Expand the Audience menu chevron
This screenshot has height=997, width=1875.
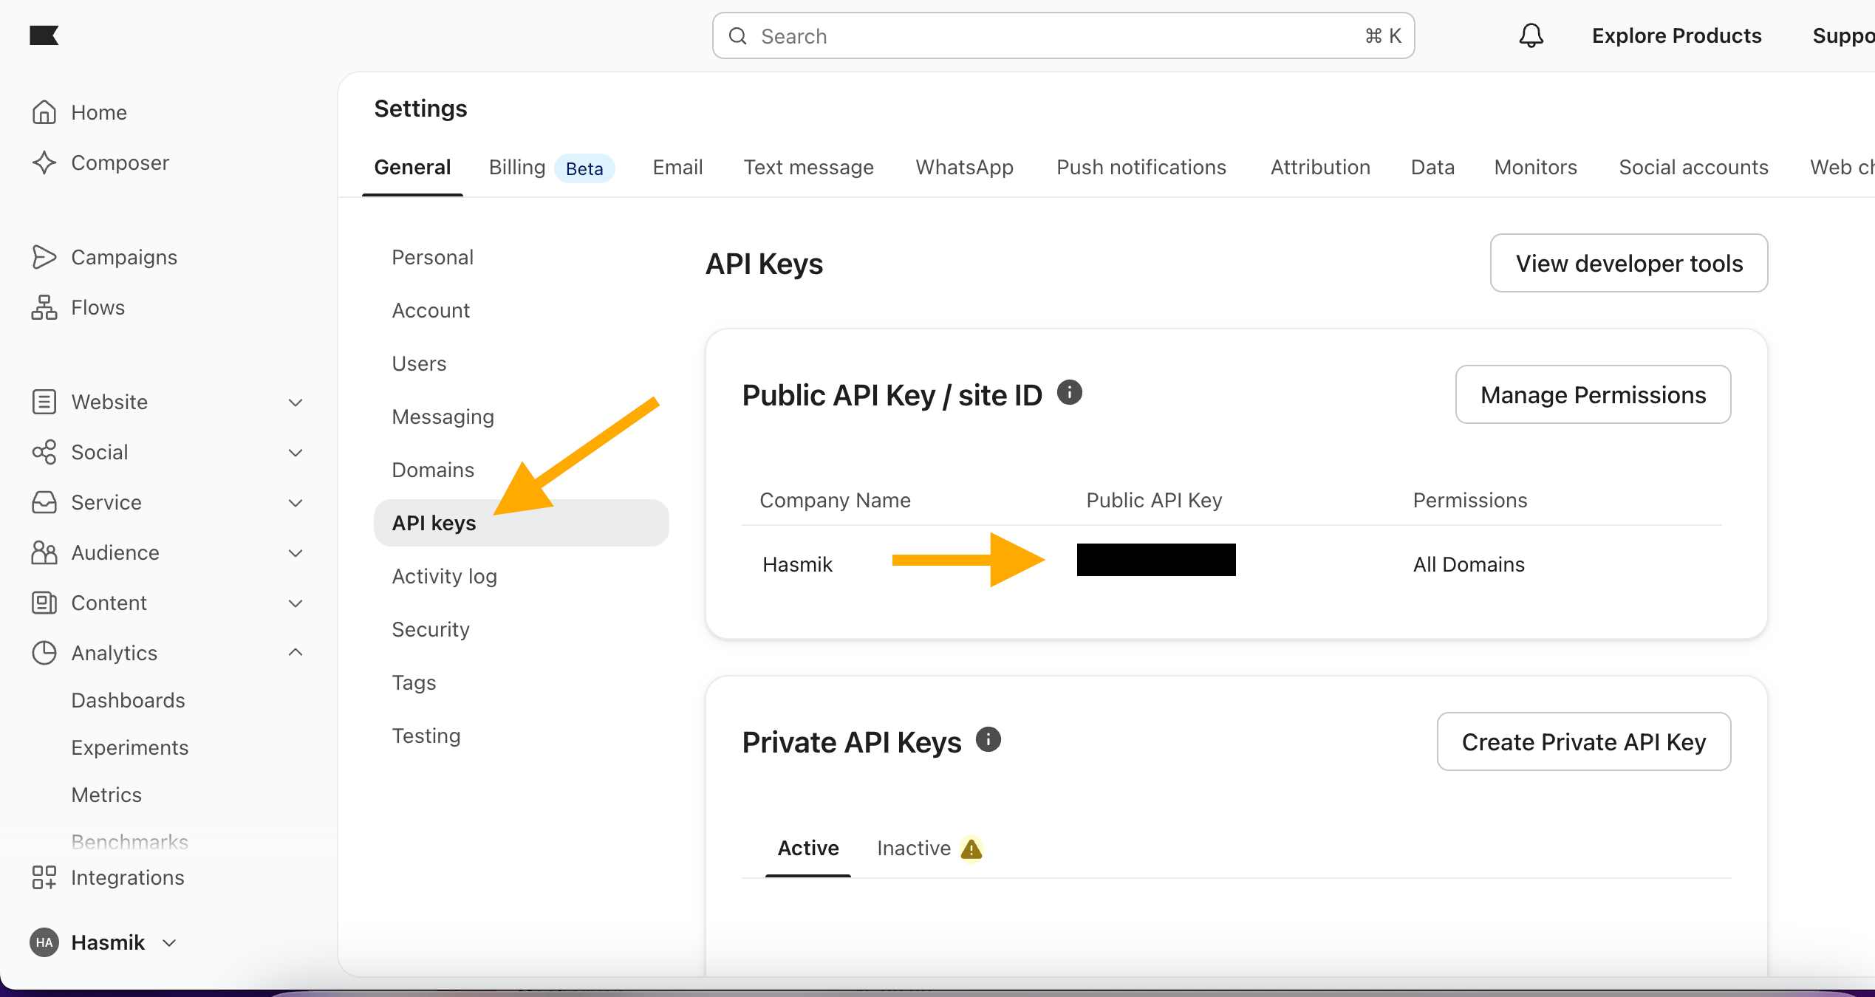click(x=296, y=553)
